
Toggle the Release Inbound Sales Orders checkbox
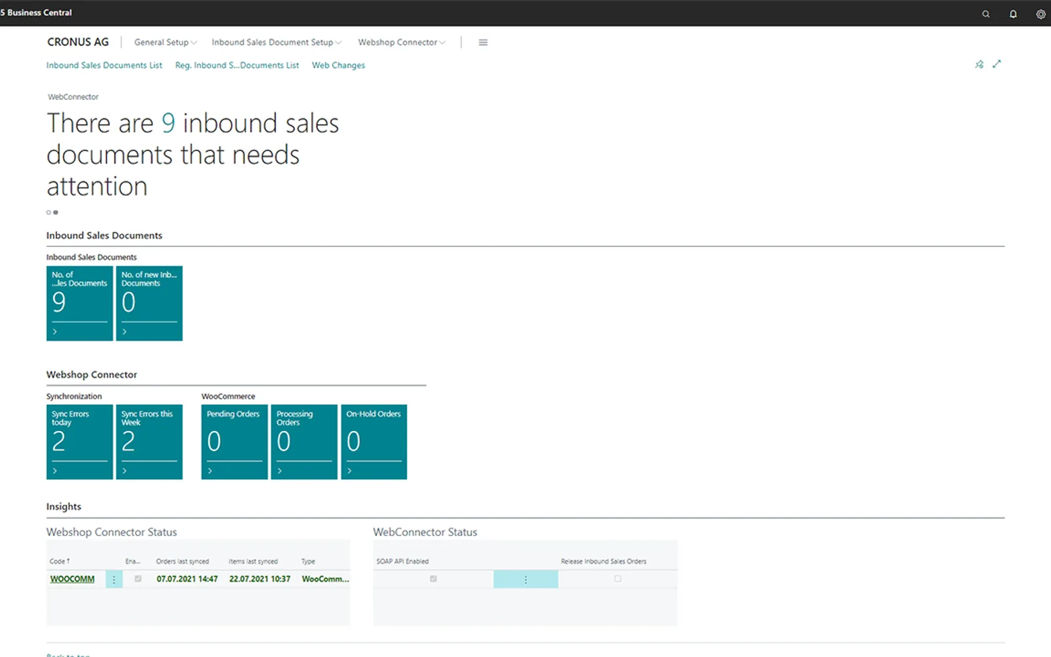tap(617, 579)
